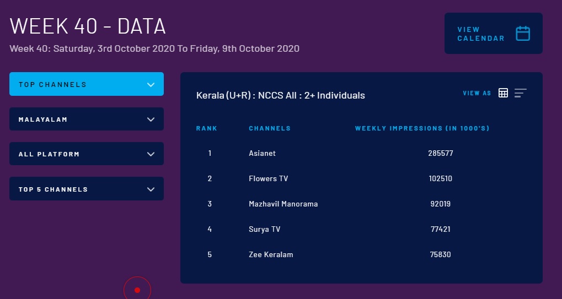The width and height of the screenshot is (562, 299).
Task: Open the Malayalam language dropdown
Action: tap(87, 119)
